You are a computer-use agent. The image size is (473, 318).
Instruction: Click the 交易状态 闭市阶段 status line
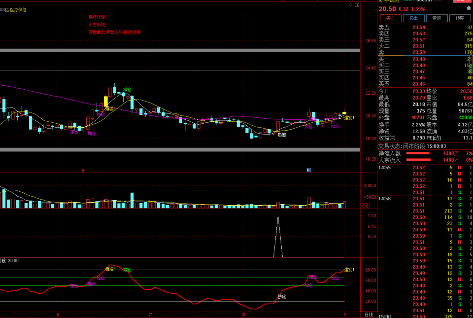click(x=412, y=146)
